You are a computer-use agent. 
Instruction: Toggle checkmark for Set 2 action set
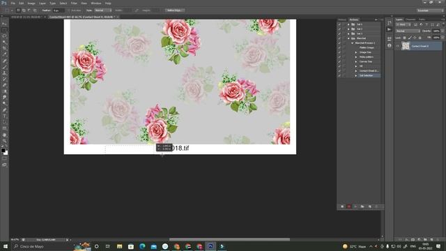point(339,29)
